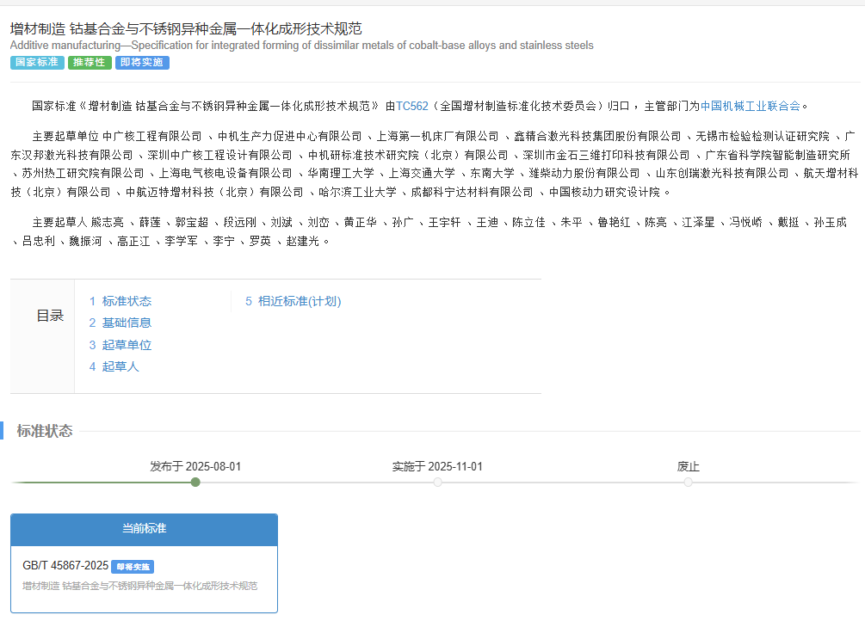Click the 废止 timeline marker
The height and width of the screenshot is (621, 865).
[688, 483]
